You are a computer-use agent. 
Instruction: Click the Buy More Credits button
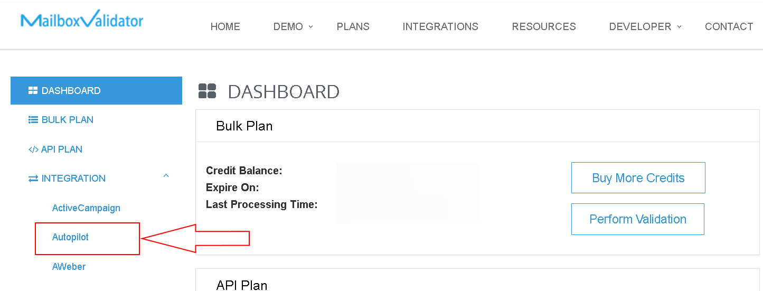(638, 178)
